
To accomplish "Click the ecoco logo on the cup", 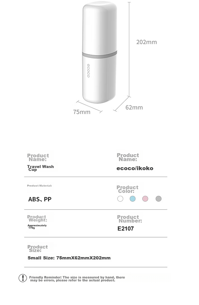I will (x=88, y=71).
